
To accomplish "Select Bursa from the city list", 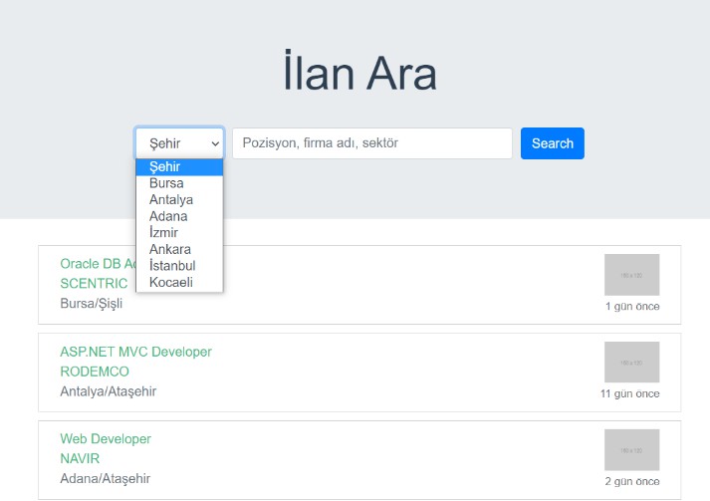I will (166, 183).
